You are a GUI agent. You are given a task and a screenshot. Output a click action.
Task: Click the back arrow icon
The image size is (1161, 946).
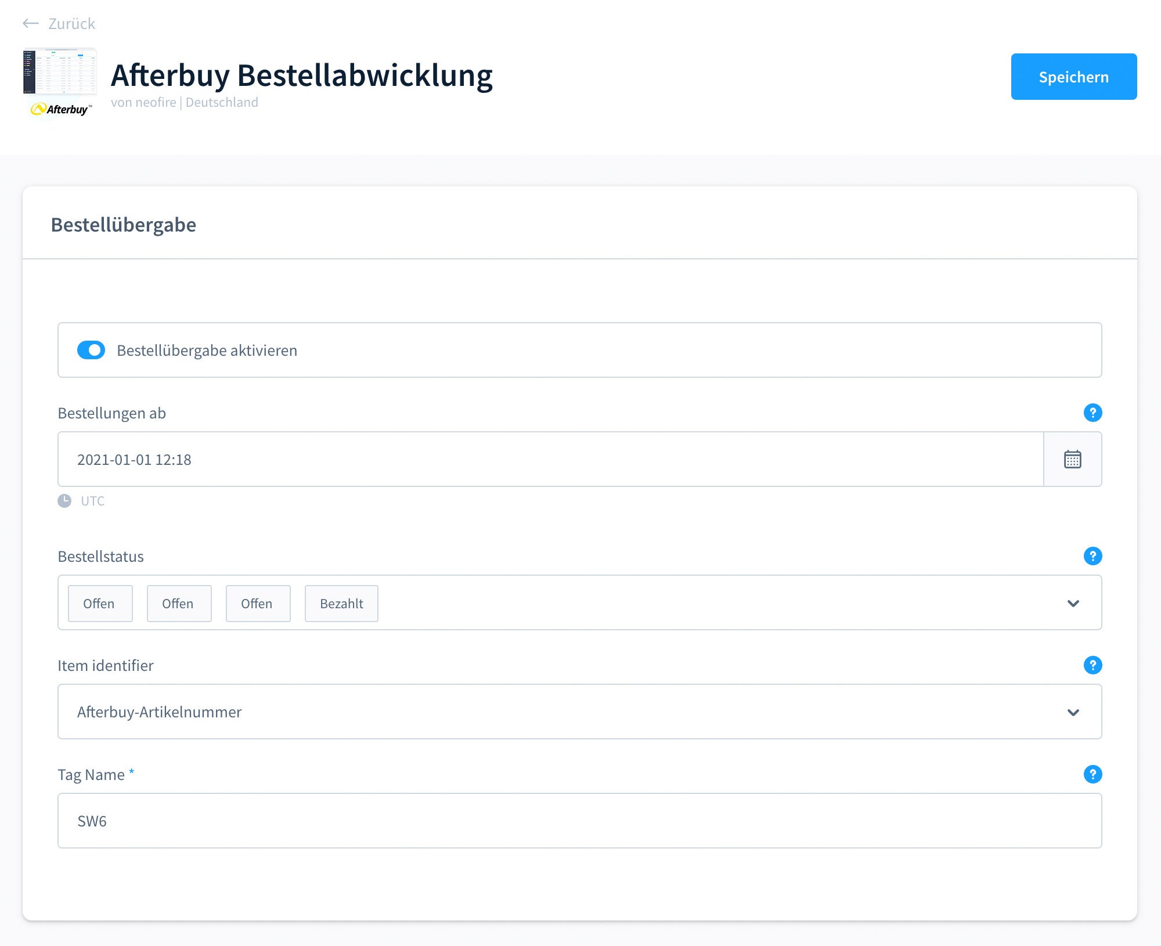(30, 24)
